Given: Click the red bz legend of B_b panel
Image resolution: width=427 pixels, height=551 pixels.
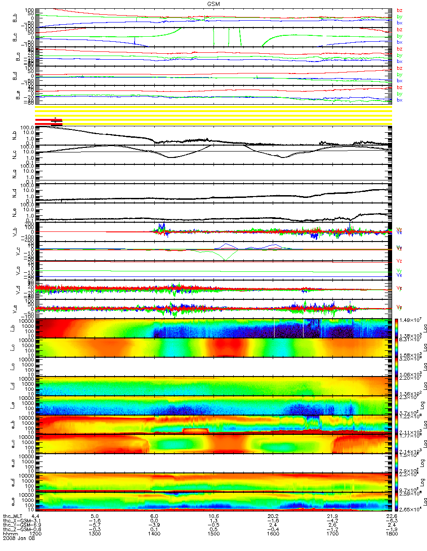Looking at the screenshot, I should coord(399,11).
